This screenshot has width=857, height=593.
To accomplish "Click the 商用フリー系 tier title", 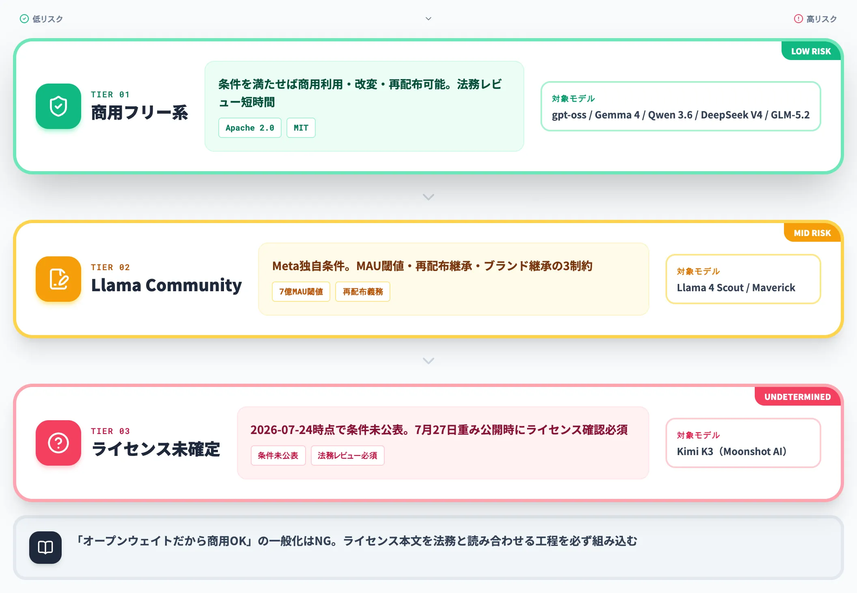I will (139, 113).
